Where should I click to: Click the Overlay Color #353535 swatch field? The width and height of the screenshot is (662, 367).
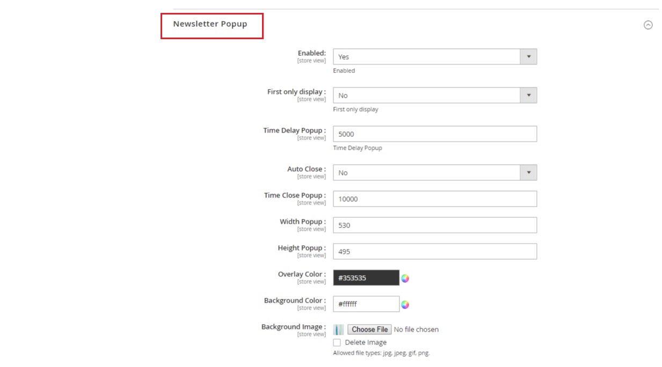366,278
